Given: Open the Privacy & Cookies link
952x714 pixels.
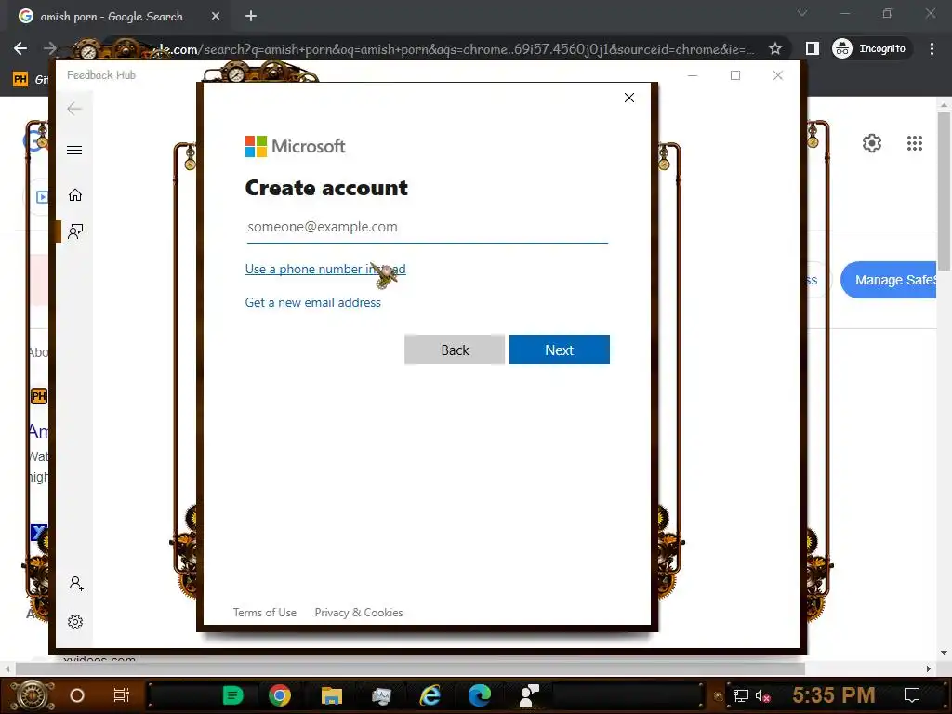Looking at the screenshot, I should [x=359, y=613].
